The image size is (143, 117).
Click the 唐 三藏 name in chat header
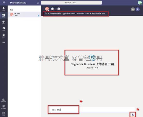[55, 9]
